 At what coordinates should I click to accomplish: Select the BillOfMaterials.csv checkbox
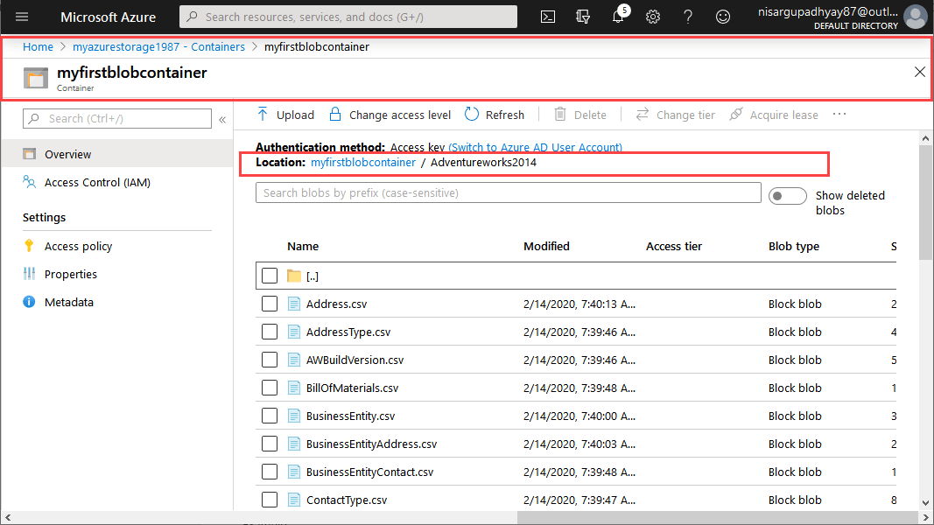[x=270, y=388]
